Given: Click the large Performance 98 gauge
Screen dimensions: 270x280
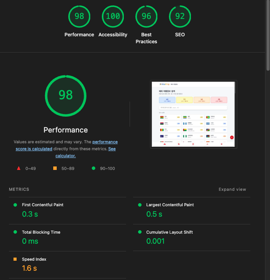Looking at the screenshot, I should pyautogui.click(x=66, y=96).
